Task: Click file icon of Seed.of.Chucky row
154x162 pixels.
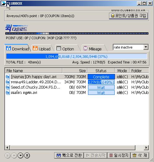Action: (x=8, y=87)
